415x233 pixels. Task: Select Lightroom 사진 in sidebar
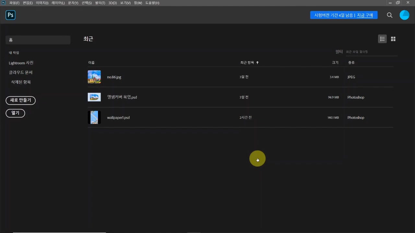pyautogui.click(x=21, y=63)
